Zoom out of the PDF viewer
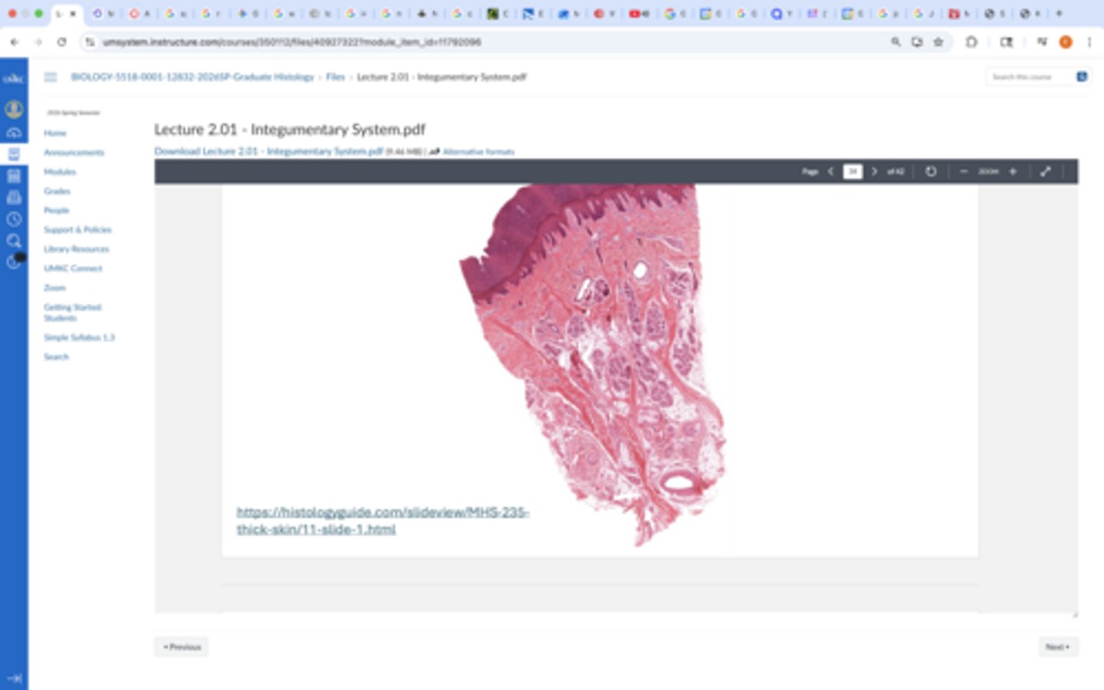The width and height of the screenshot is (1104, 690). 964,172
